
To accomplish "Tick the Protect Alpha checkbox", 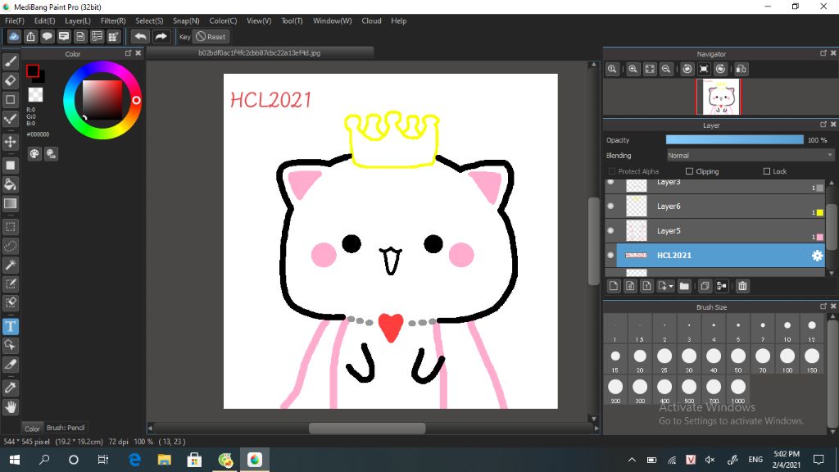I will coord(612,171).
